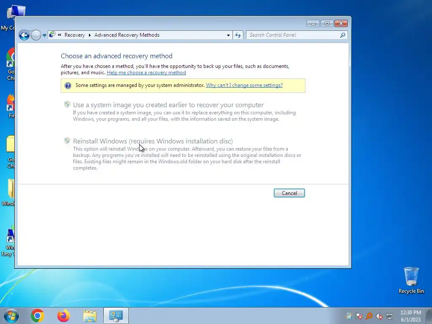Click the first system tray icon

[349, 316]
